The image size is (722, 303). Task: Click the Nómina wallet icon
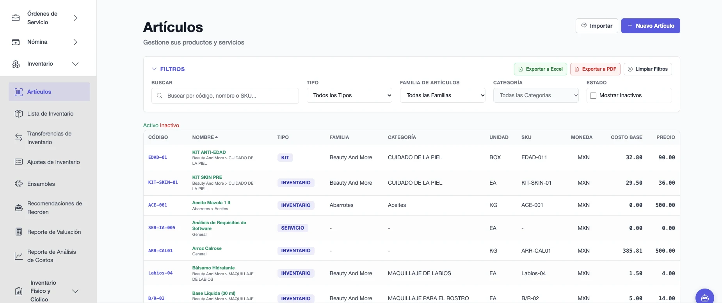[16, 42]
